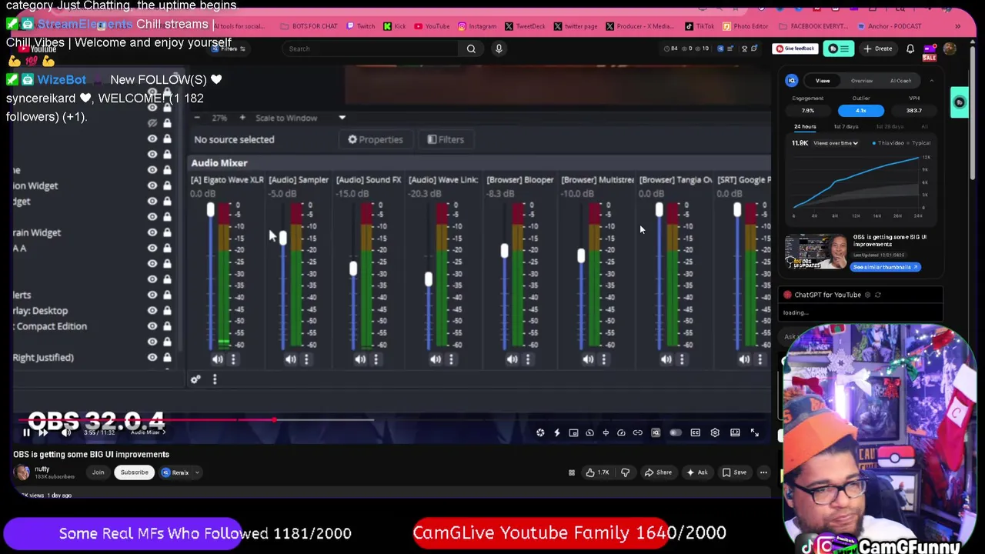The width and height of the screenshot is (985, 554).
Task: Toggle closed captions on the player
Action: point(695,433)
